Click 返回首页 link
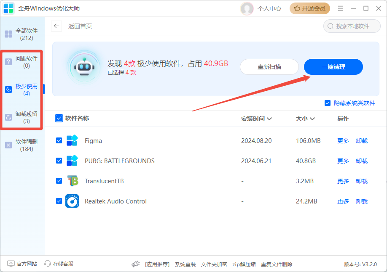The width and height of the screenshot is (387, 272). click(80, 26)
